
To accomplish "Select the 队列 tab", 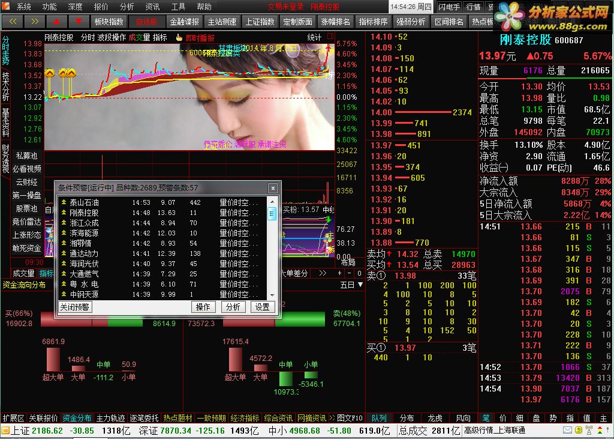I will tap(379, 418).
